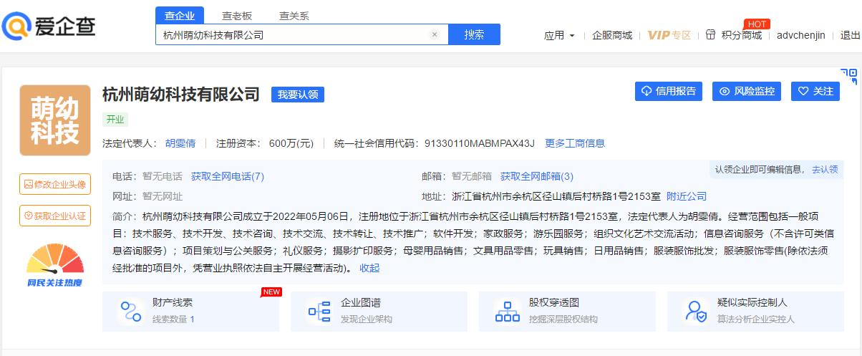
Task: Click 线索数量 1 text
Action: click(x=173, y=319)
